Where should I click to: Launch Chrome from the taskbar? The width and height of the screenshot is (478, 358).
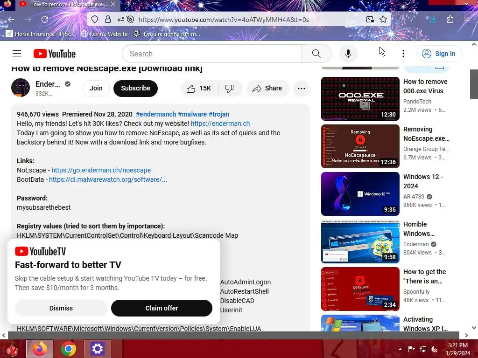(x=69, y=349)
